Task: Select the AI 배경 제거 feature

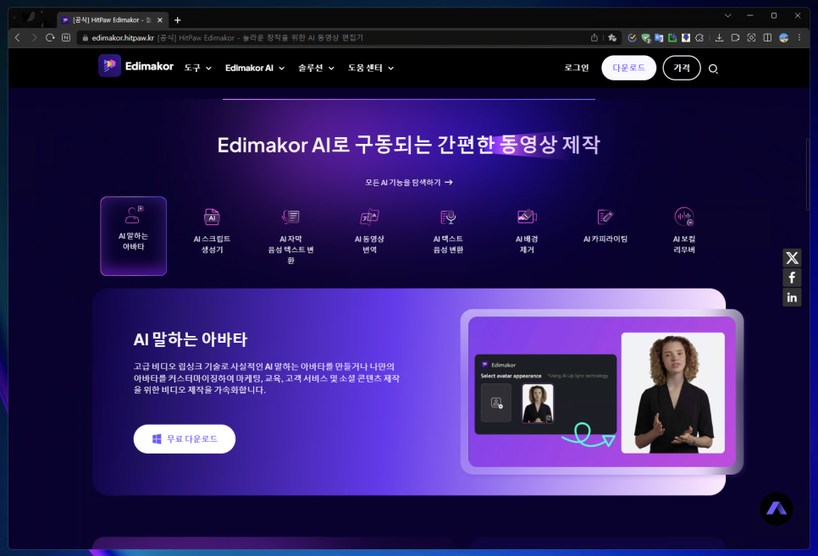Action: 527,230
